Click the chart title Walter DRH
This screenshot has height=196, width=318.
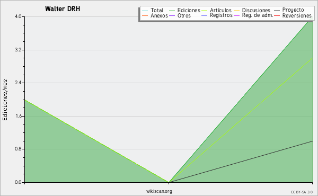click(x=63, y=9)
